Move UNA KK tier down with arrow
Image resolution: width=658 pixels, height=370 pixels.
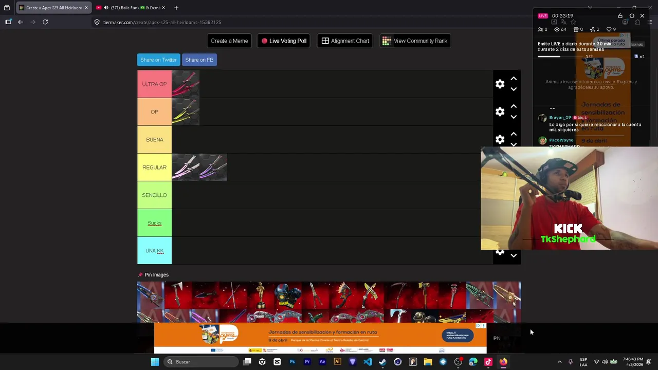click(514, 255)
